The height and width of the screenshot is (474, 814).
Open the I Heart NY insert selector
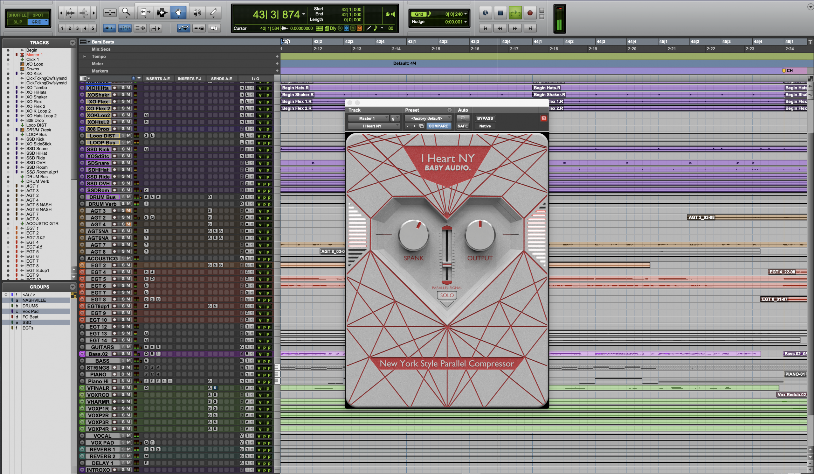tap(374, 126)
